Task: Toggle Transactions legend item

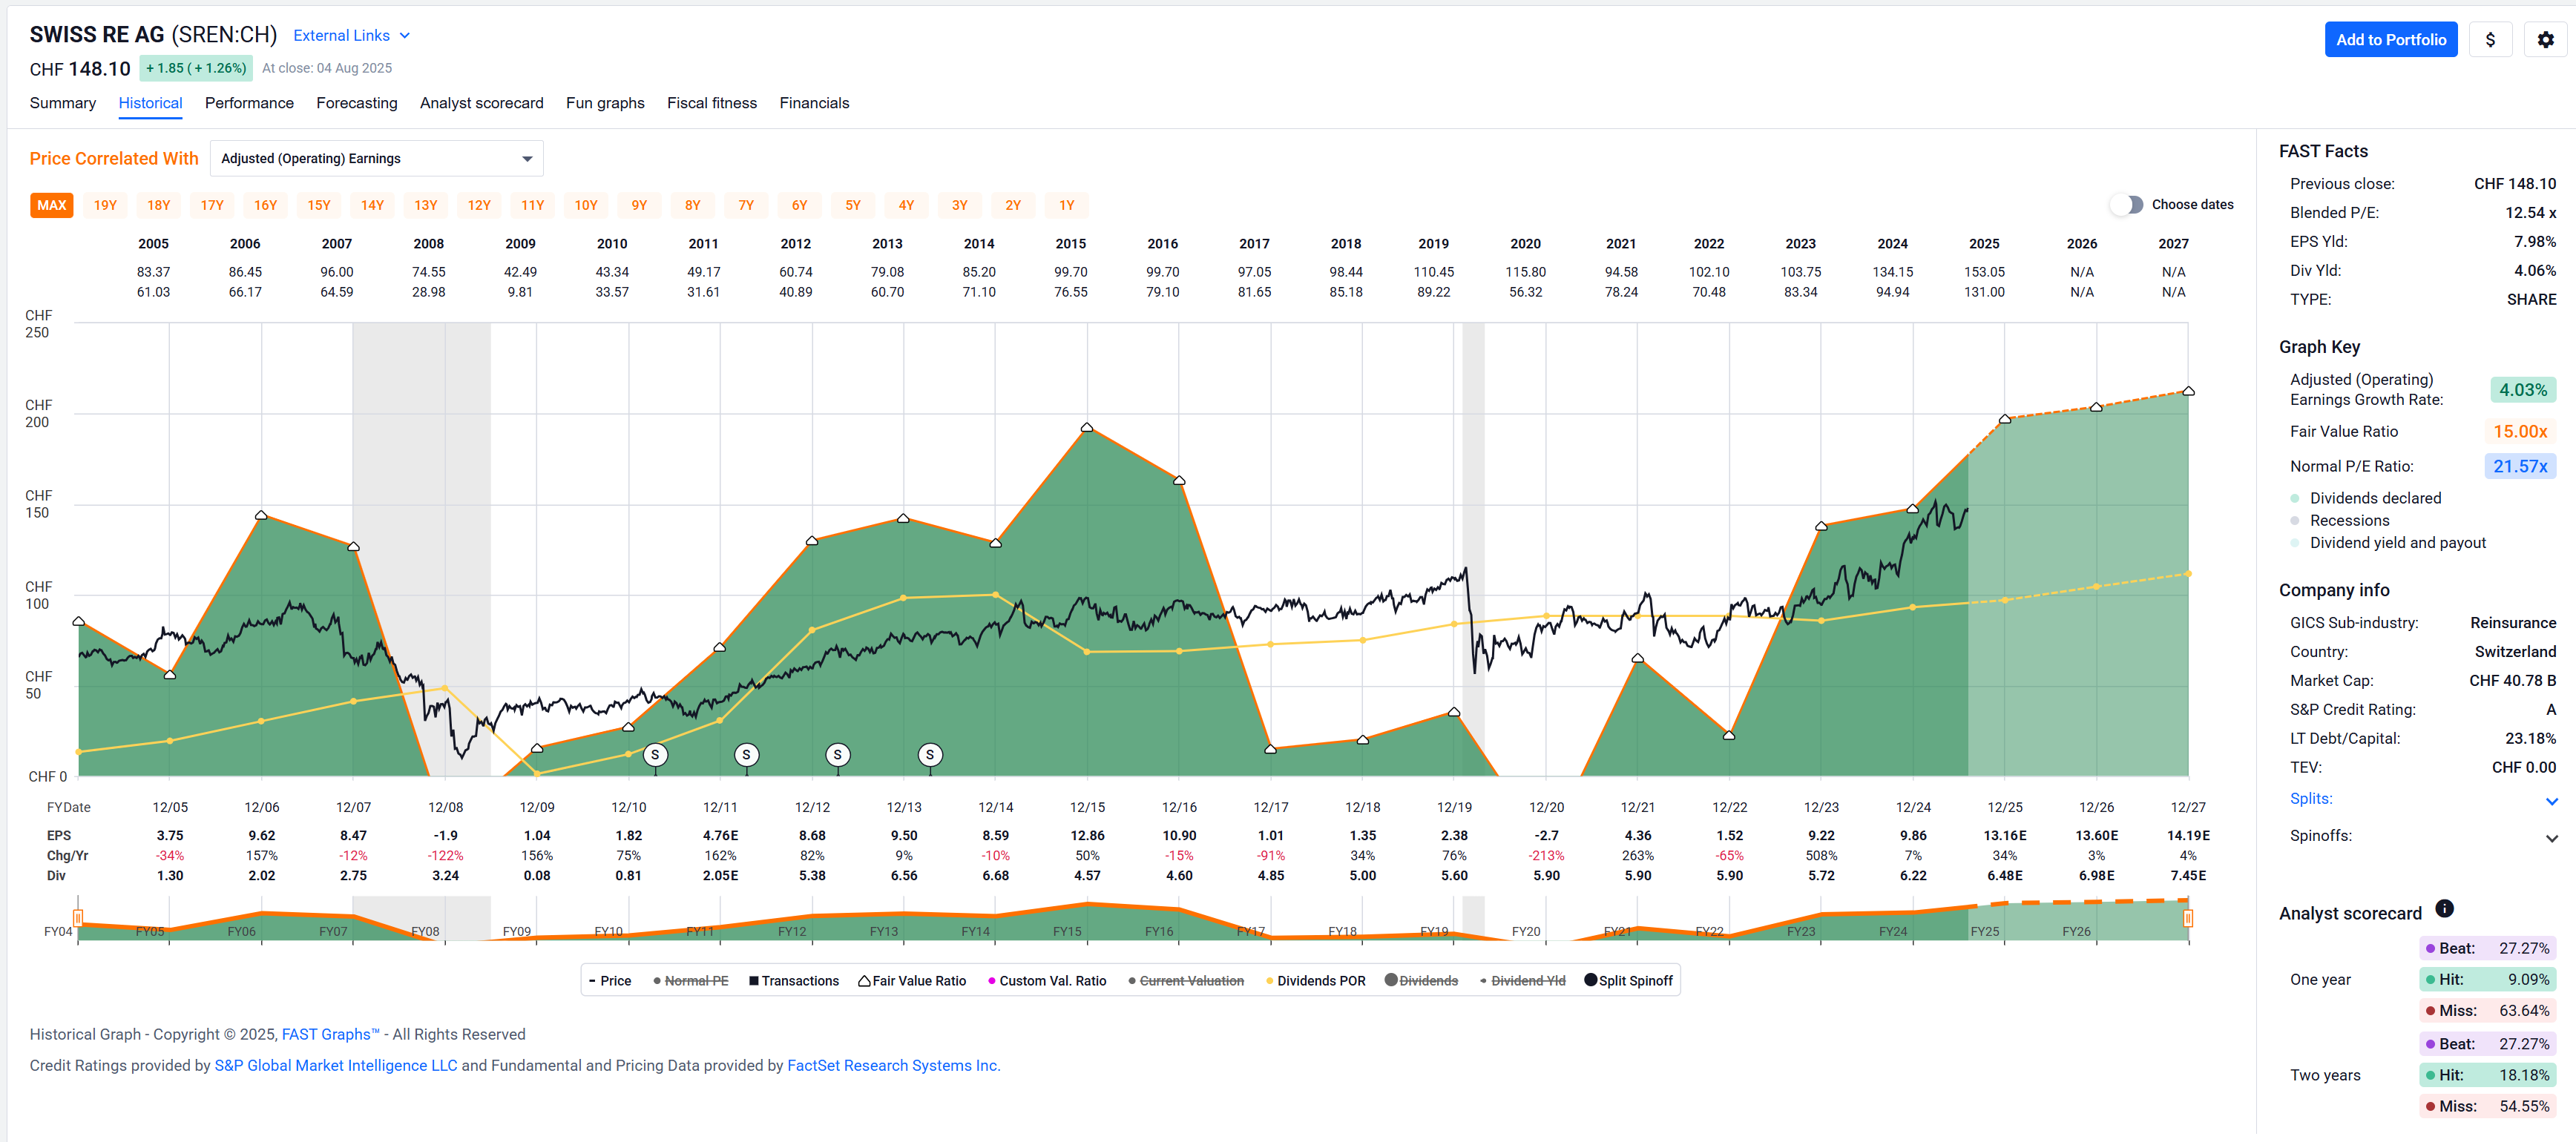Action: point(794,980)
